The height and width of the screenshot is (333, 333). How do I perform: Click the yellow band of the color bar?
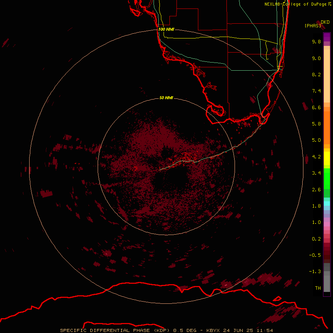(x=327, y=158)
